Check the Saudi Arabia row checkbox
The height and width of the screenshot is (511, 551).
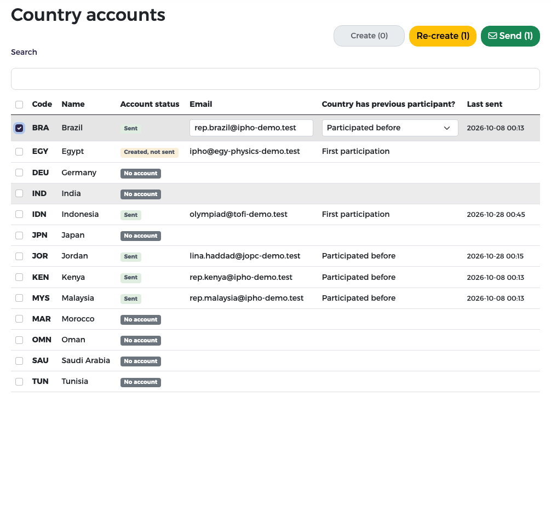coord(19,360)
